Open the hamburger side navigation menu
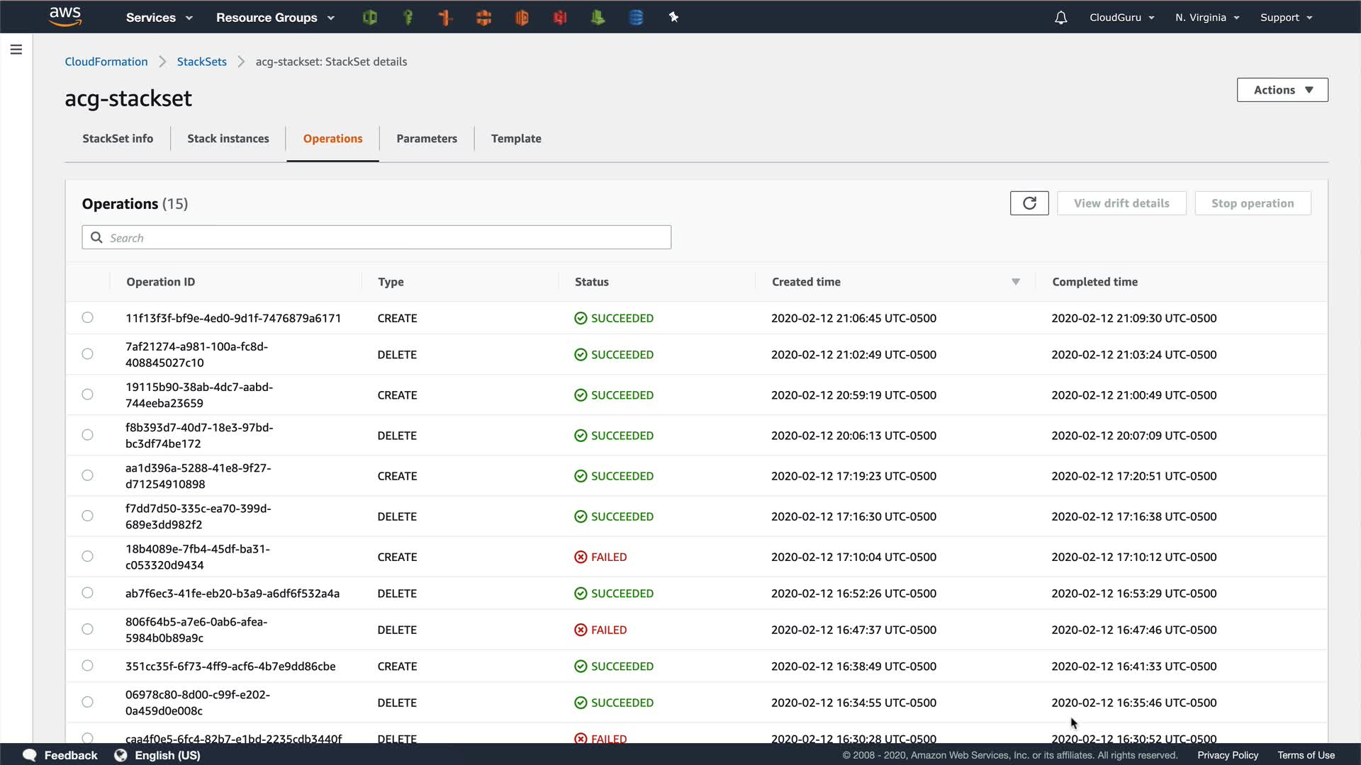The width and height of the screenshot is (1361, 765). tap(16, 50)
